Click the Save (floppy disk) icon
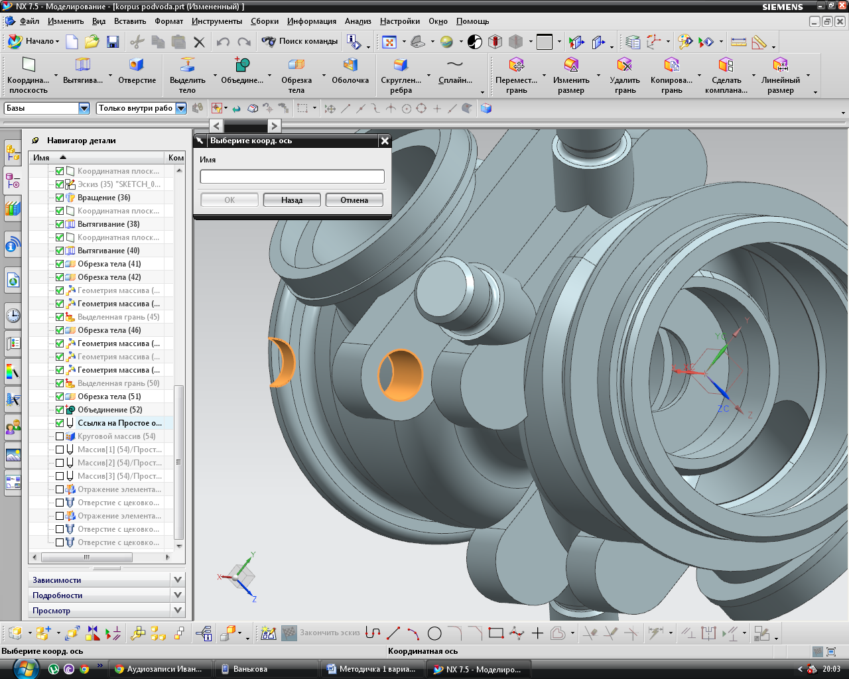The image size is (849, 679). pyautogui.click(x=113, y=42)
